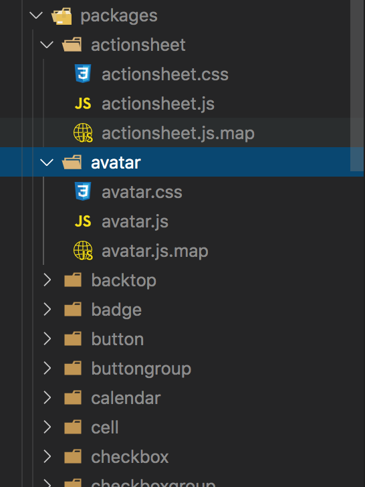Select the calendar folder
The width and height of the screenshot is (365, 487).
pos(126,398)
